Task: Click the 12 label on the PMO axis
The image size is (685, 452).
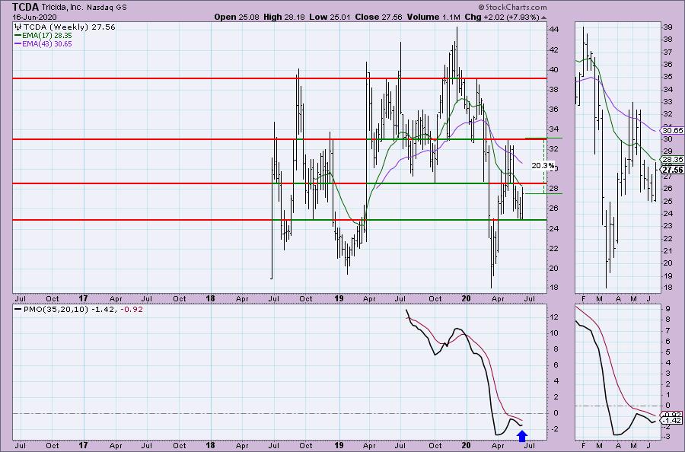Action: point(553,317)
